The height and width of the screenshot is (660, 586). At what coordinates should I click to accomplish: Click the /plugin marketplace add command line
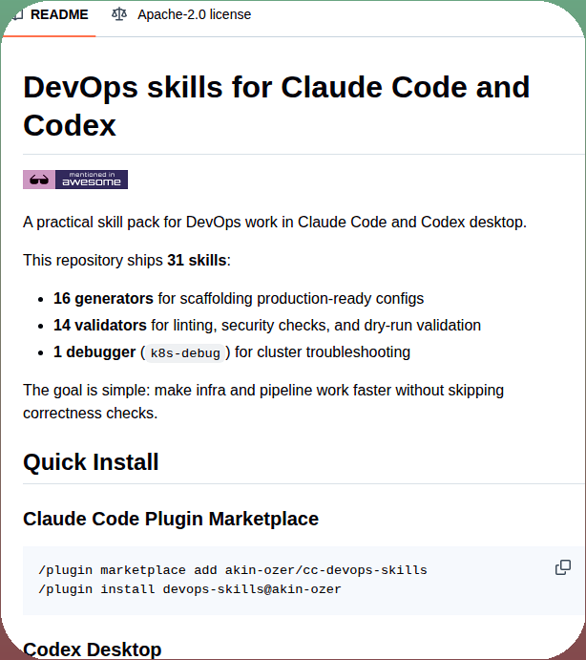pos(233,570)
